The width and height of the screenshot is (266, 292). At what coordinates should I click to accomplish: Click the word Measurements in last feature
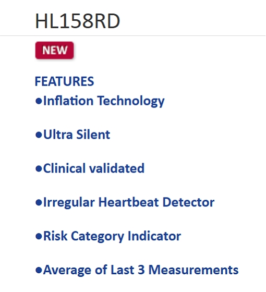pyautogui.click(x=194, y=270)
